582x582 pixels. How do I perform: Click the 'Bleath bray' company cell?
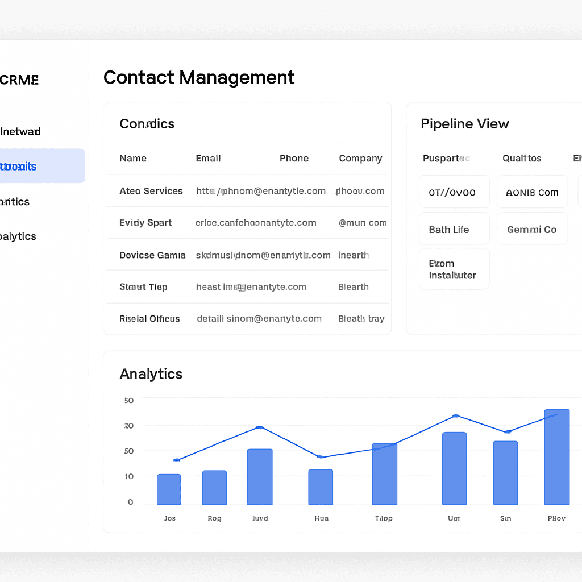pos(361,319)
